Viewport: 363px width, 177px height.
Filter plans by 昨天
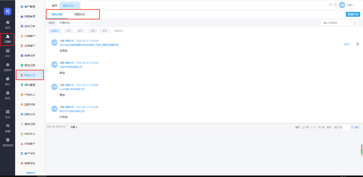click(x=80, y=31)
